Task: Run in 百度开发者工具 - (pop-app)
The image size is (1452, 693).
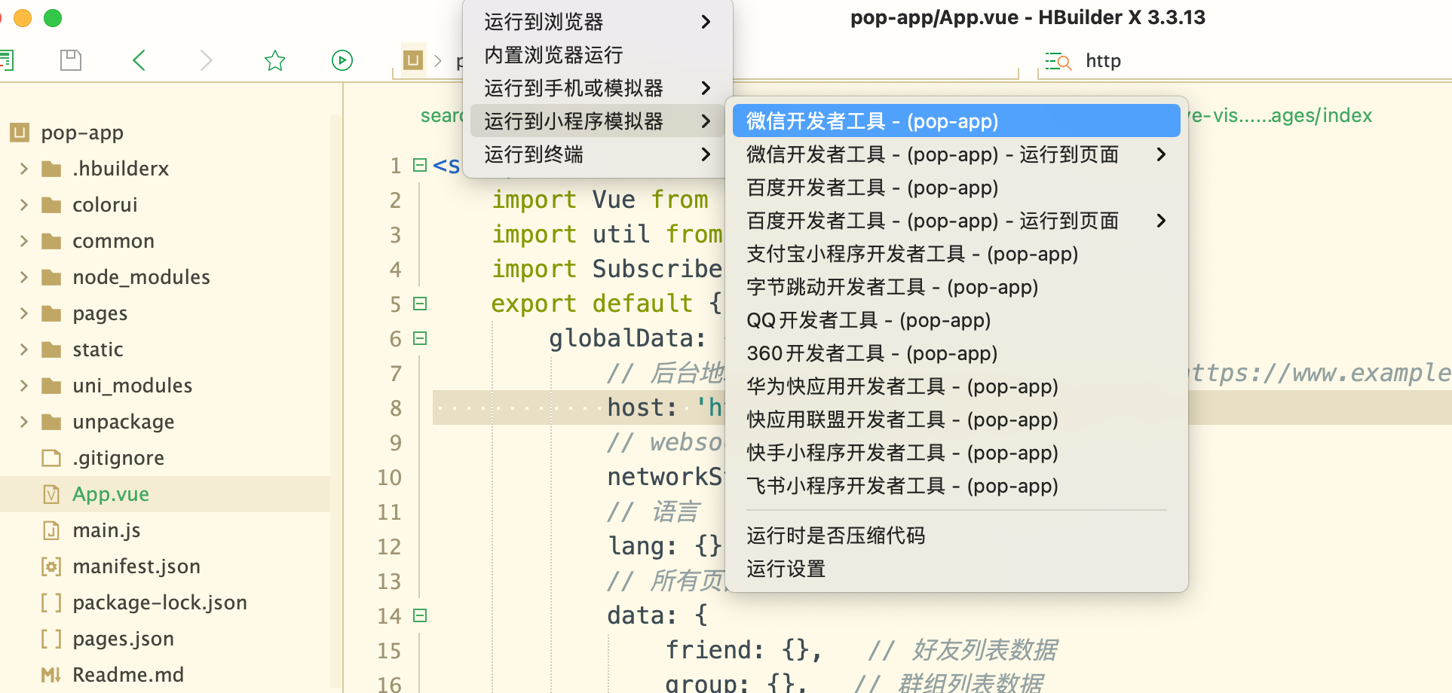Action: pos(956,188)
